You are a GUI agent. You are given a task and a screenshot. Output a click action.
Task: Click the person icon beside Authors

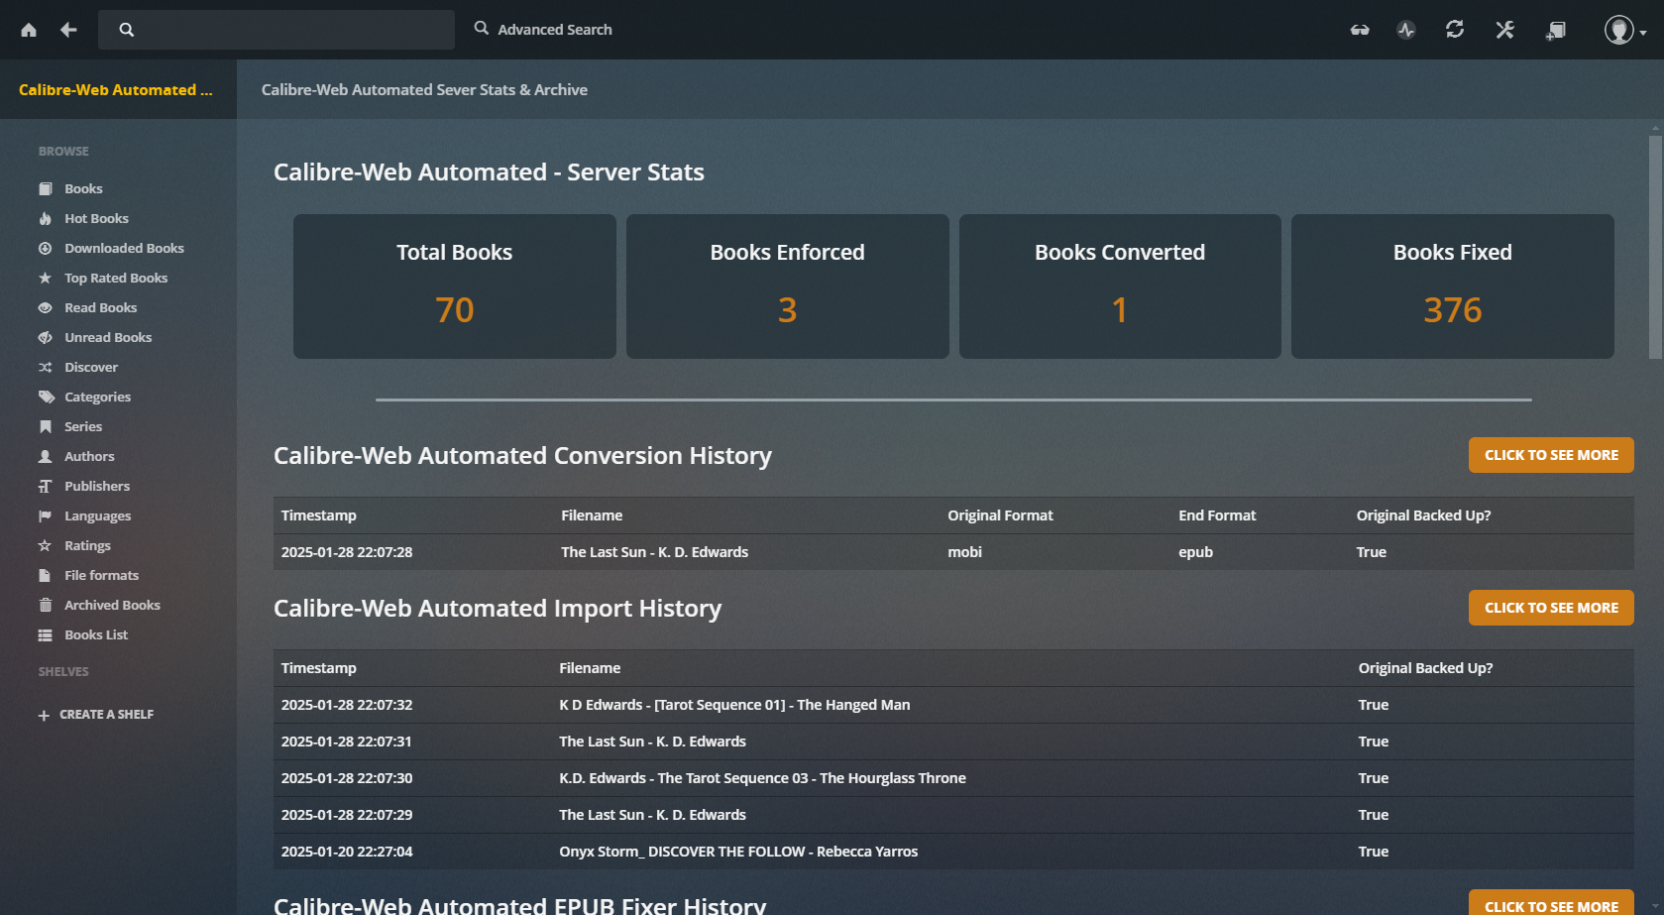pyautogui.click(x=45, y=456)
